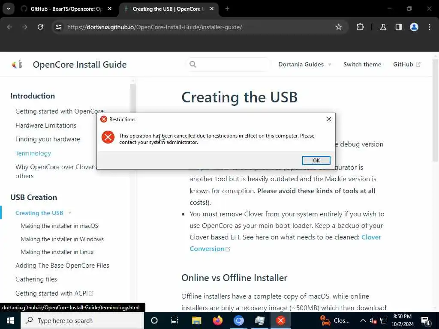Open Cortana circle icon
This screenshot has width=439, height=329.
coord(154,320)
